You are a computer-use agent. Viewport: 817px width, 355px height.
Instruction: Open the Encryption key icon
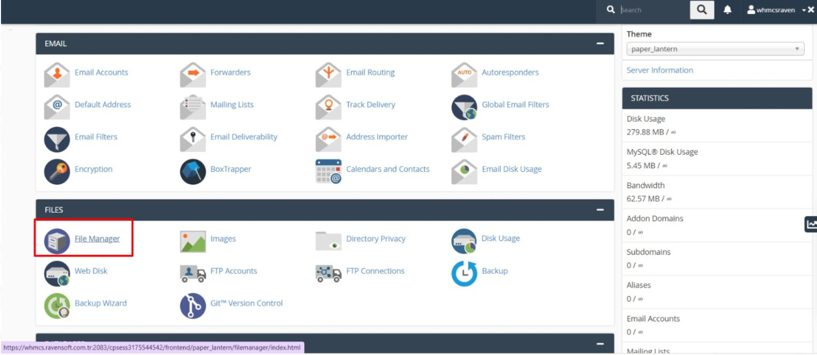tap(57, 171)
